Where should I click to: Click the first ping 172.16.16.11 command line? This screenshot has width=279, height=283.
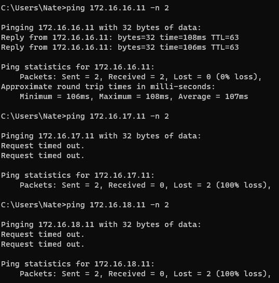coord(85,8)
